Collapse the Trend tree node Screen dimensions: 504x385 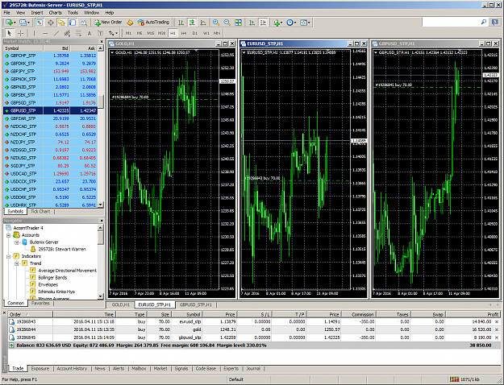click(x=17, y=263)
